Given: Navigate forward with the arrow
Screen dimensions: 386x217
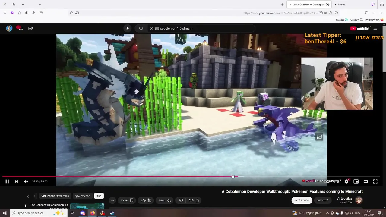Looking at the screenshot, I should coord(381,13).
